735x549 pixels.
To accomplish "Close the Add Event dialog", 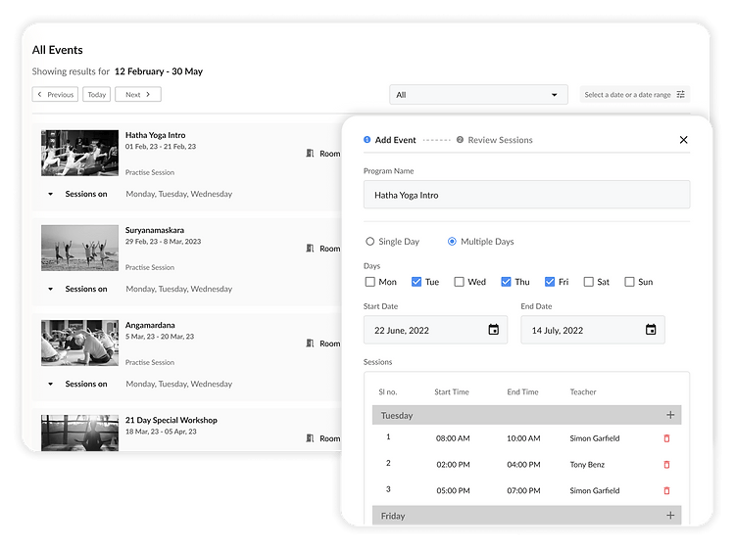I will (683, 140).
